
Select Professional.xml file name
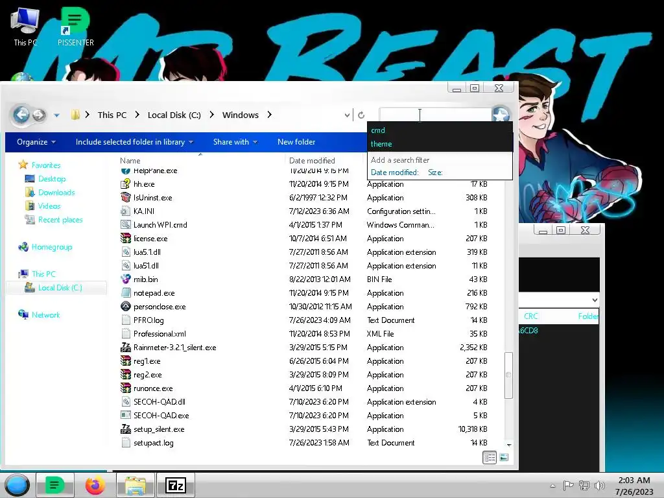[x=160, y=334]
